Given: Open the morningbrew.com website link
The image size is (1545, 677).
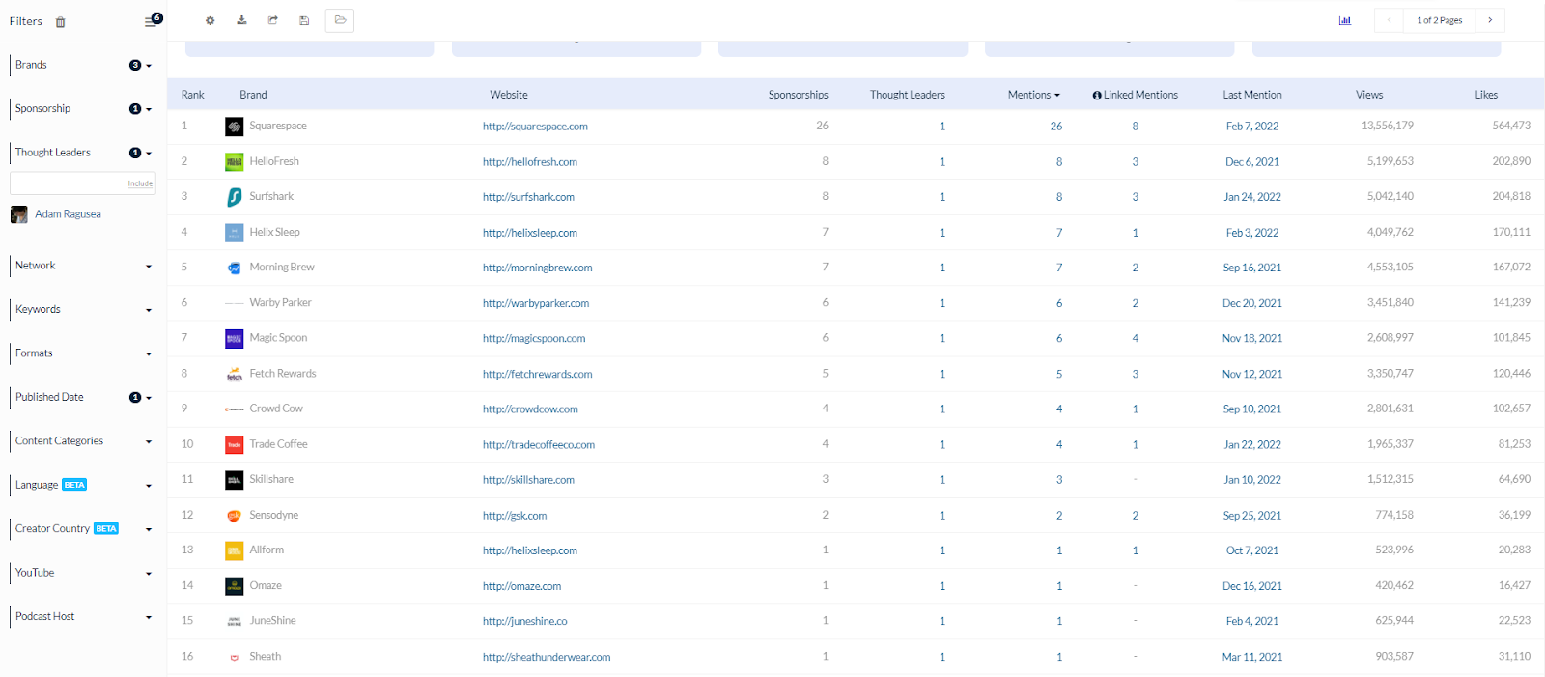Looking at the screenshot, I should coord(538,268).
